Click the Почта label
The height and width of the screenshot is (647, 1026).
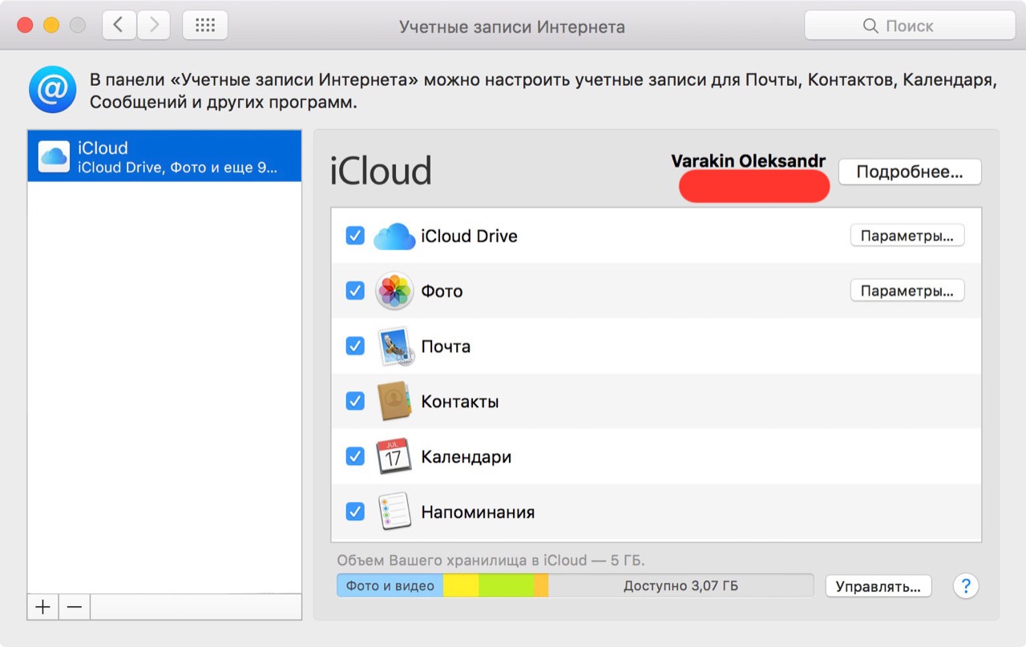pos(446,347)
